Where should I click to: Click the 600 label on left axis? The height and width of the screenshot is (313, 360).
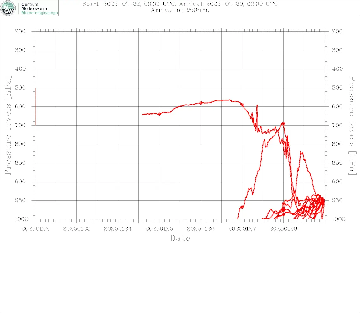point(20,106)
